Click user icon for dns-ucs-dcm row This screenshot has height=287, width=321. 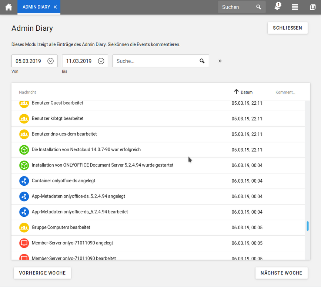24,134
